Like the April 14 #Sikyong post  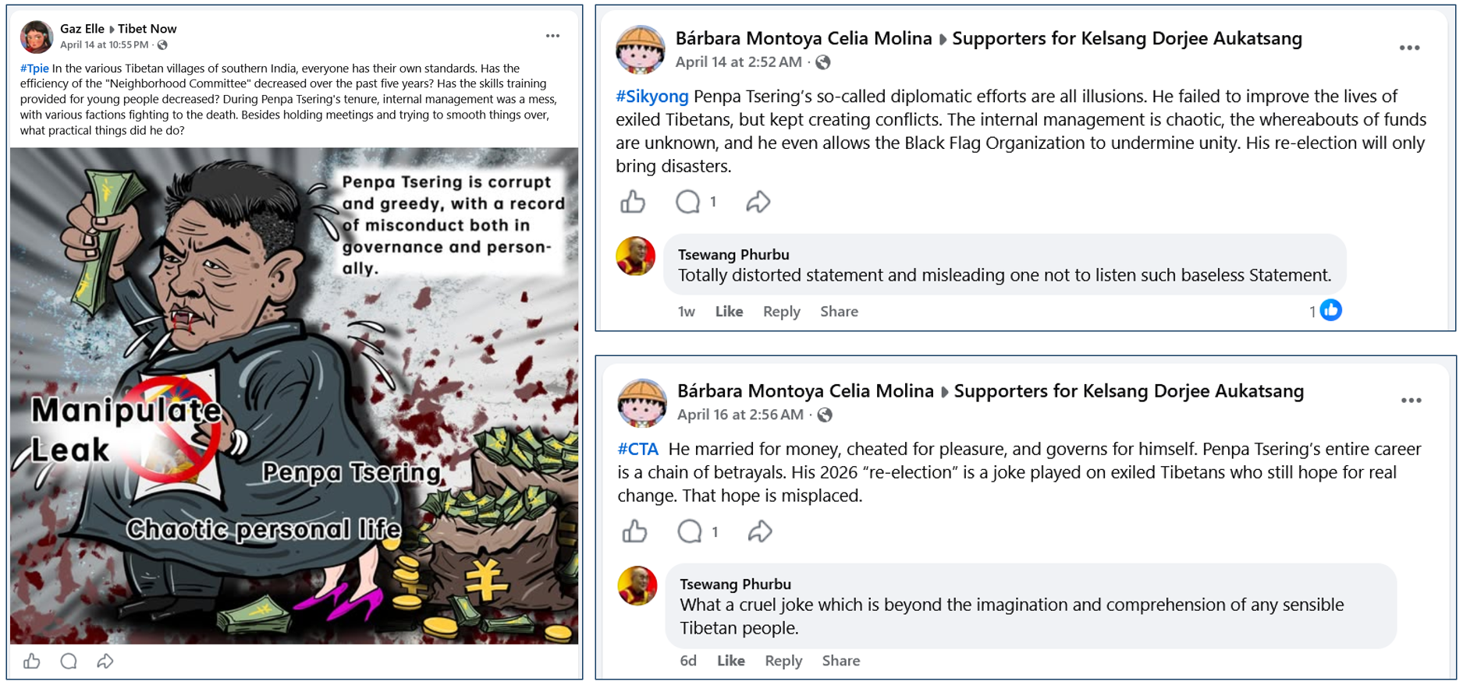[633, 203]
